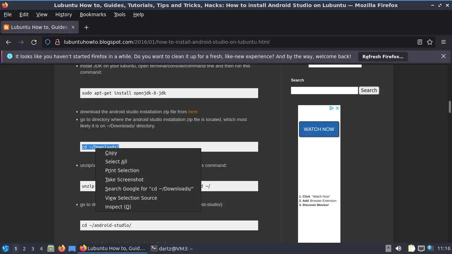Screen dimensions: 452x254
Task: Reload the page with the refresh icon
Action: point(34,42)
